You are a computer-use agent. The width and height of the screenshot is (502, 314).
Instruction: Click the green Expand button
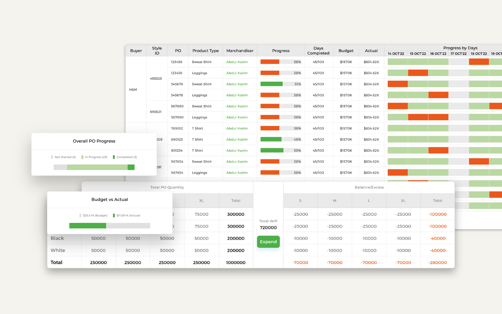(x=268, y=242)
